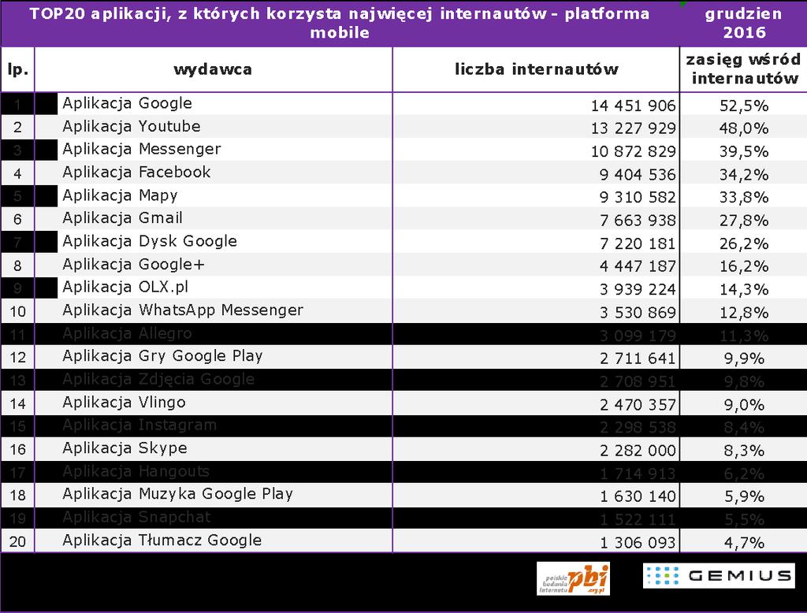Click the 14,3% reach value
The image size is (807, 613).
coord(744,289)
